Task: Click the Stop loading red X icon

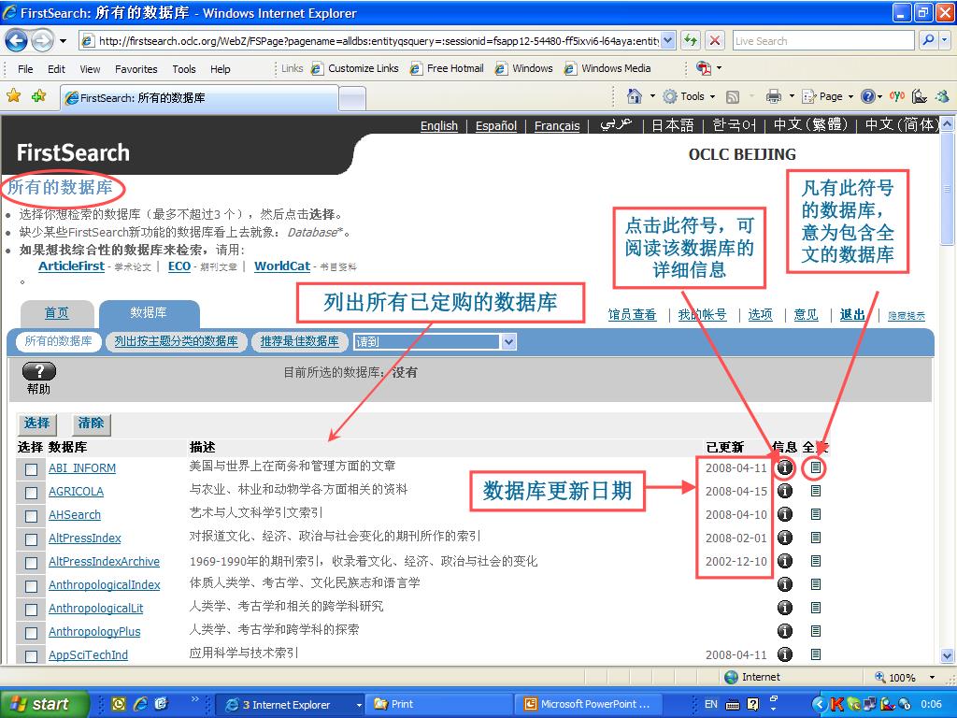Action: point(714,41)
